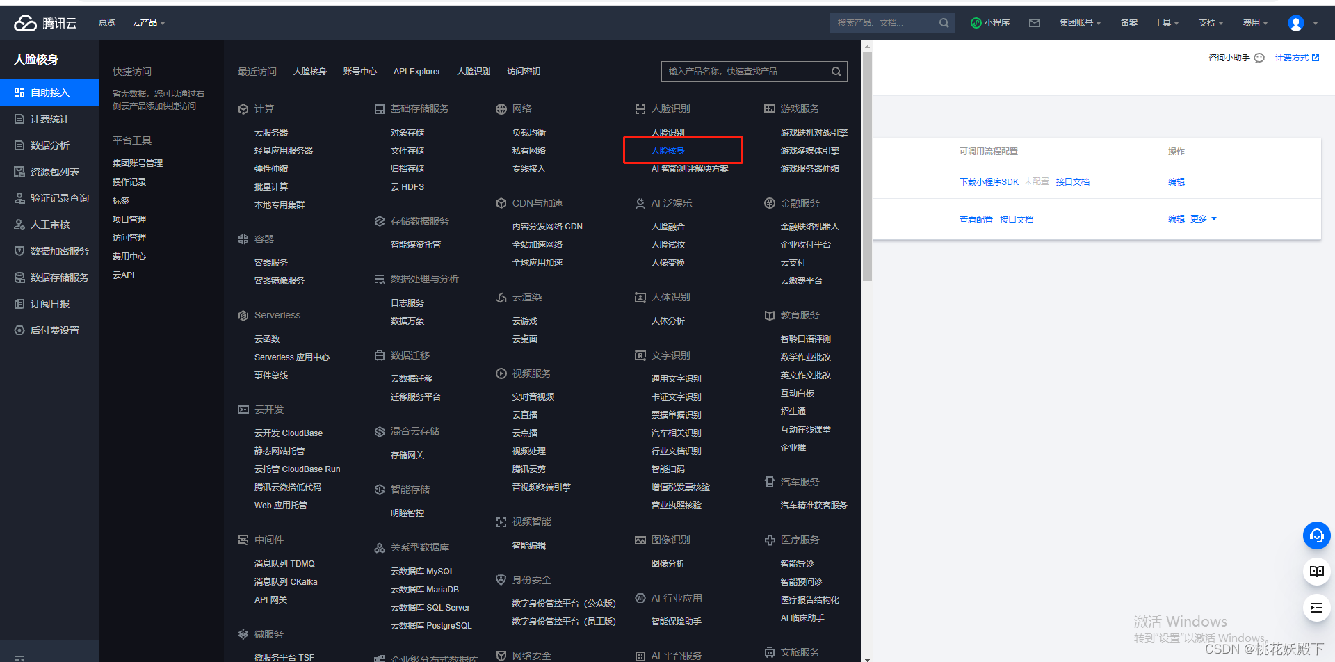Image resolution: width=1335 pixels, height=662 pixels.
Task: Click the 人脸融合 link
Action: tap(667, 227)
